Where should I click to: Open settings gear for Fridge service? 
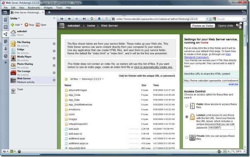54,51
